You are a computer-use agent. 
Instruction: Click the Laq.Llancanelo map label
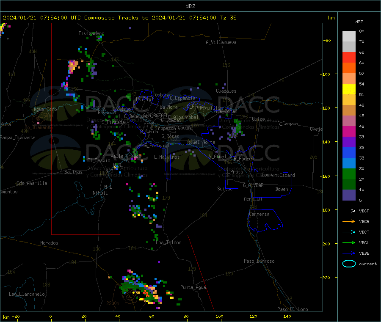pos(27,294)
